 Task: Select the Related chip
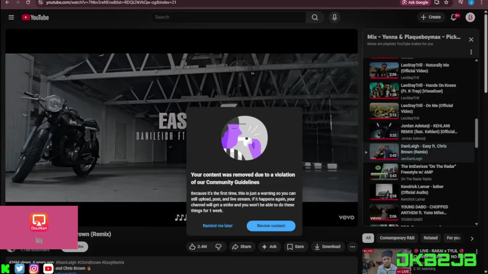coord(430,238)
